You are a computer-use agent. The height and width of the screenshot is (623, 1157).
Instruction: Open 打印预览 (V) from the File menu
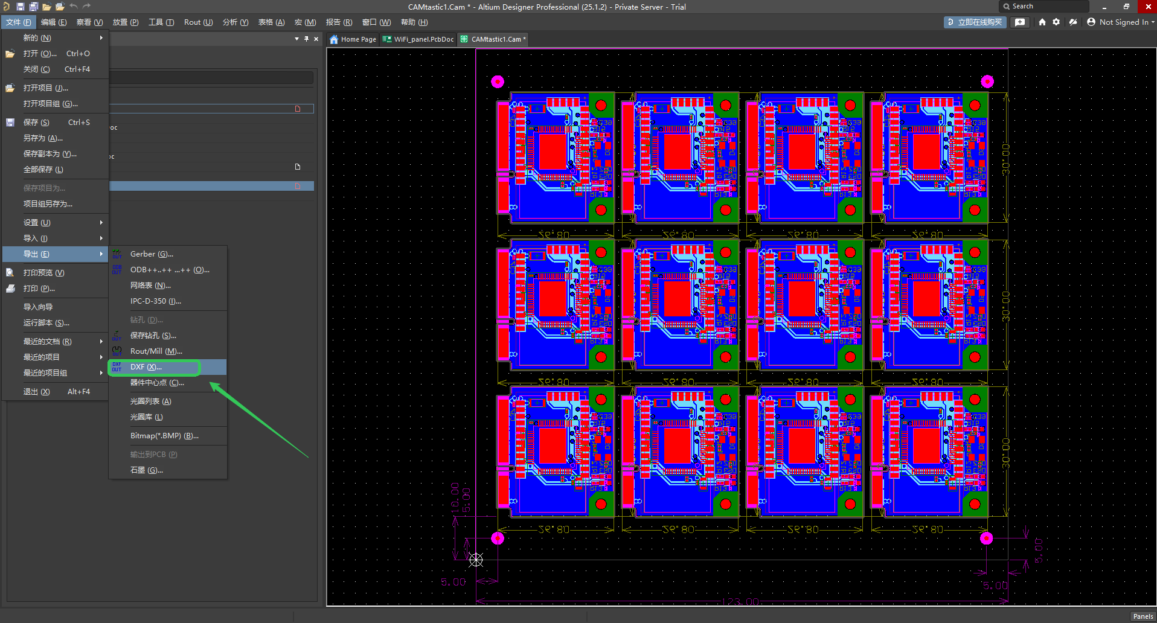pyautogui.click(x=56, y=273)
